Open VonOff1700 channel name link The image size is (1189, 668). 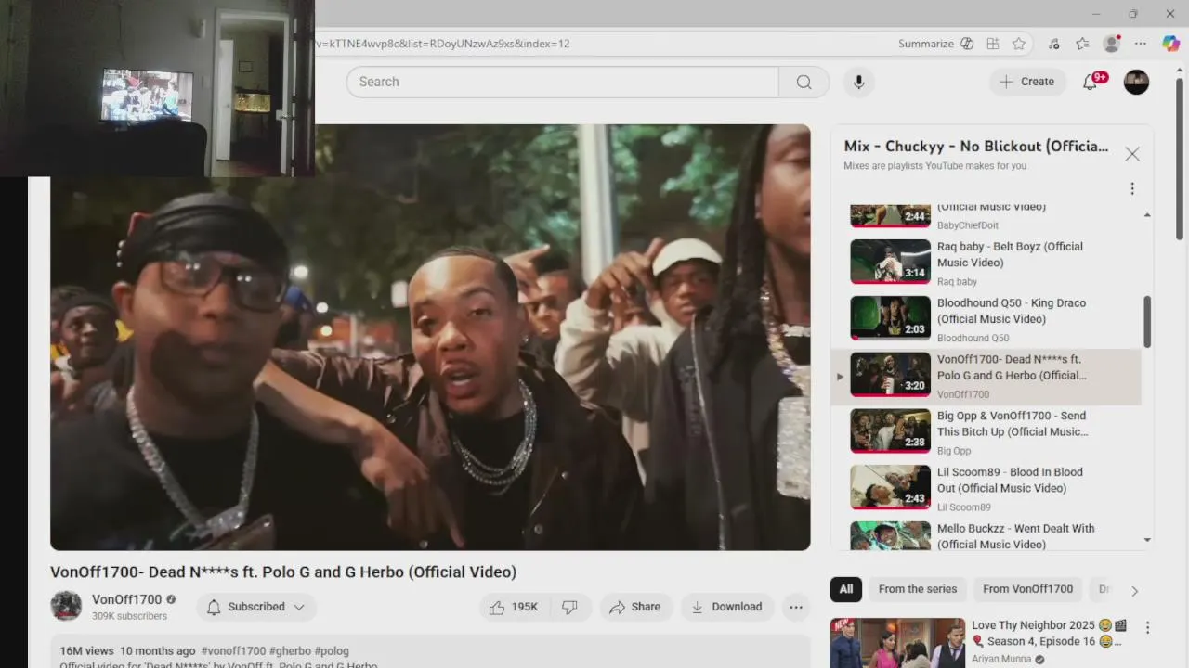pos(126,599)
